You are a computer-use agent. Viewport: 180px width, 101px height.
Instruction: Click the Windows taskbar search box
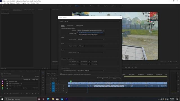(21, 99)
